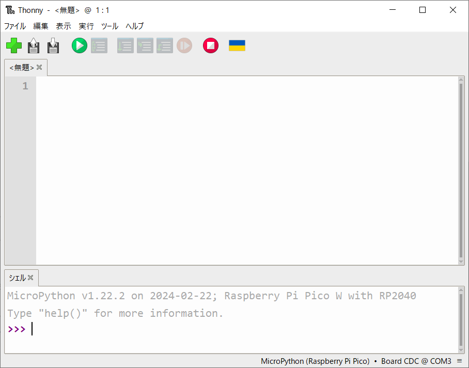Click the Open file icon in toolbar
469x368 pixels.
[x=34, y=46]
